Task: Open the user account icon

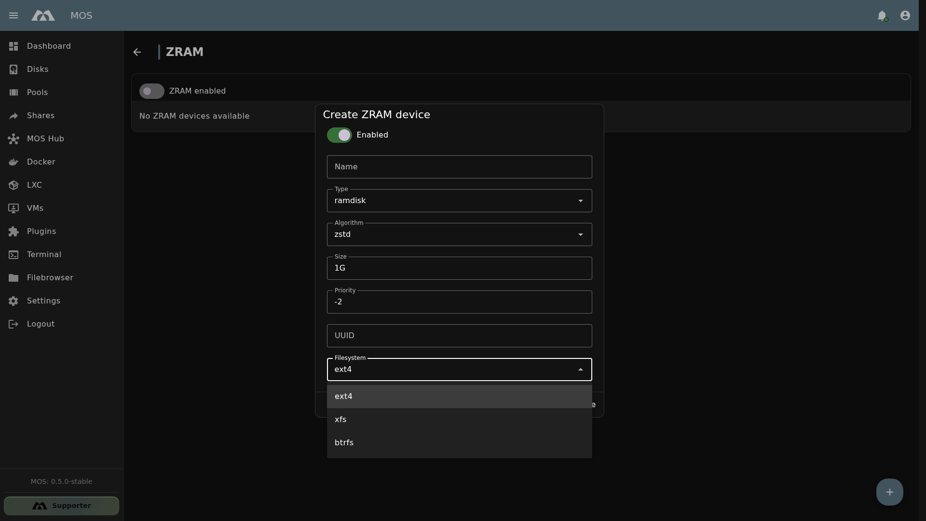Action: click(x=905, y=15)
